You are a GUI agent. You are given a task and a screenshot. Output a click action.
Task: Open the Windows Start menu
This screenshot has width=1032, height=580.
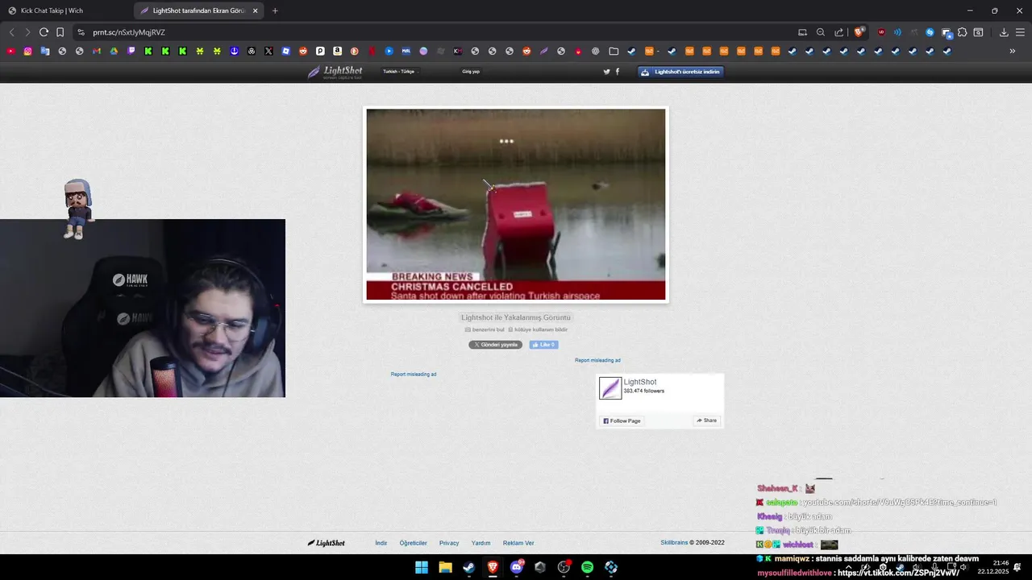click(x=422, y=567)
